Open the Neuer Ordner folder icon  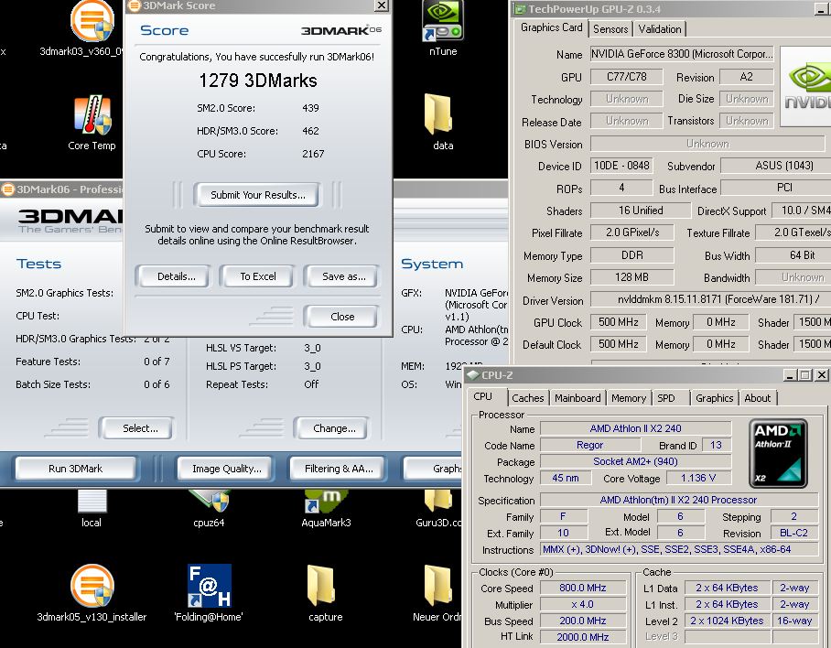(438, 586)
